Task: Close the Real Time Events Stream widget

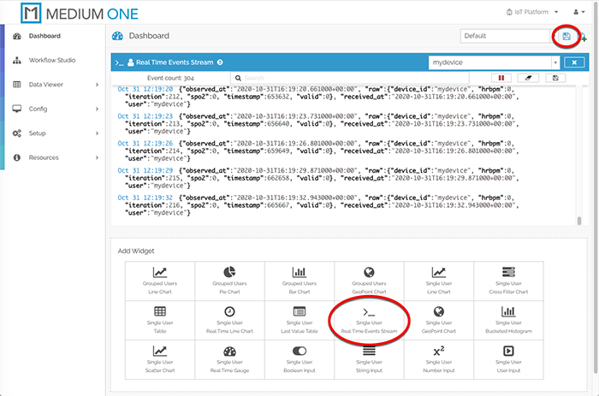Action: pos(575,62)
